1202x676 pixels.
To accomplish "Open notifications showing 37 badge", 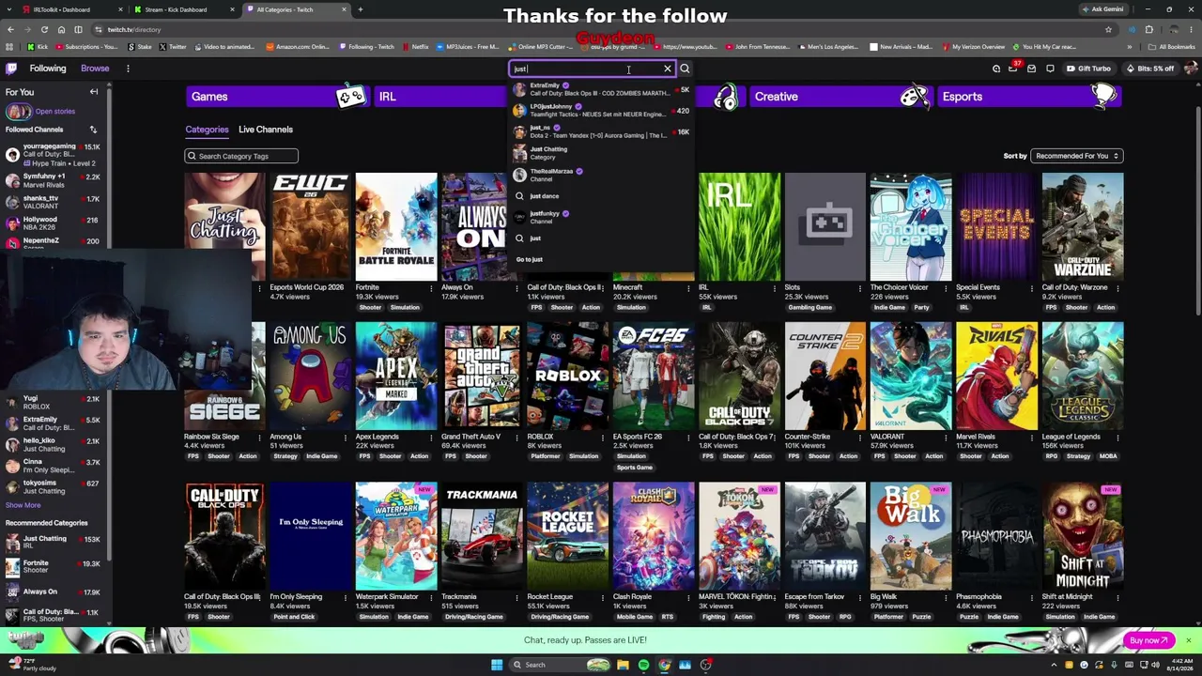I will (x=1012, y=69).
